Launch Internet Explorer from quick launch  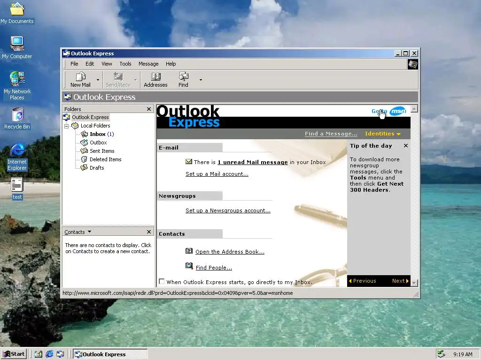coord(49,354)
